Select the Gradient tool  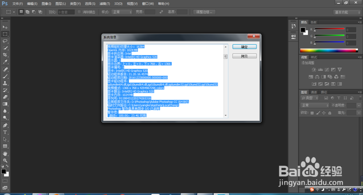coord(5,104)
